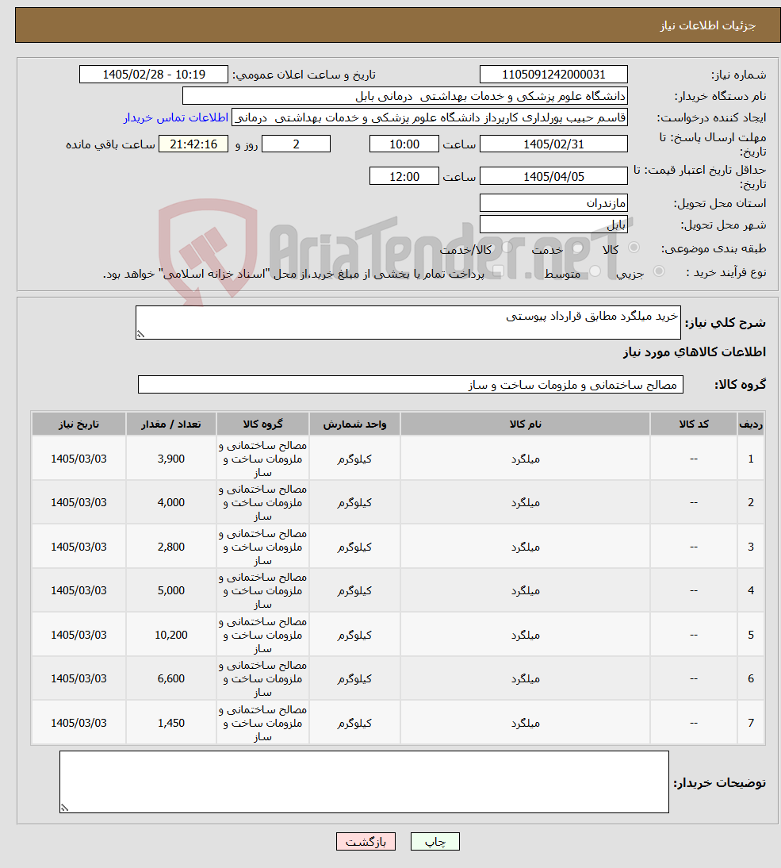This screenshot has height=868, width=781.
Task: Click میلگرد item name in row 7
Action: click(x=525, y=723)
